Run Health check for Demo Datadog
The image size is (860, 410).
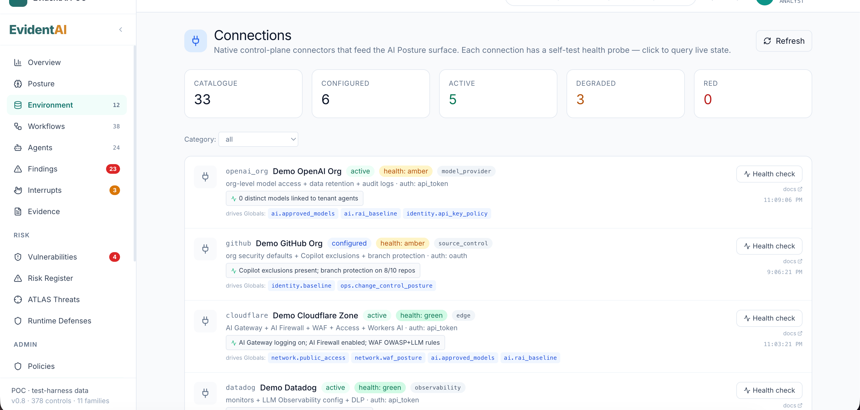tap(769, 390)
